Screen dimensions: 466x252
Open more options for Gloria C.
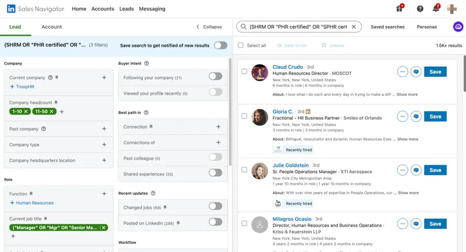click(402, 116)
